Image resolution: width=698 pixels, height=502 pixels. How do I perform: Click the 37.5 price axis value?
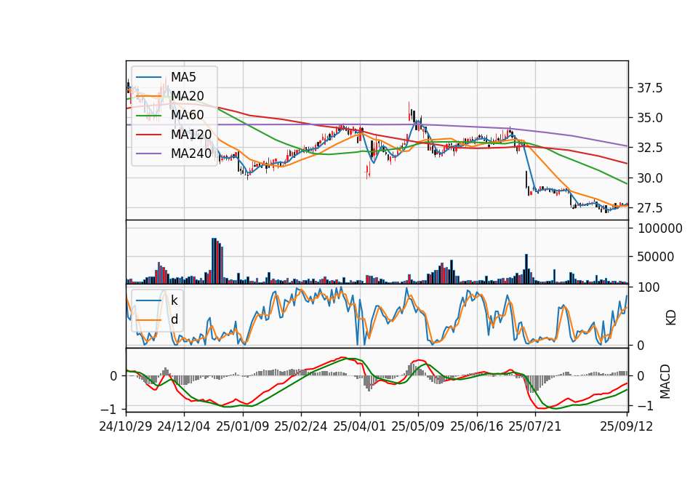click(650, 88)
